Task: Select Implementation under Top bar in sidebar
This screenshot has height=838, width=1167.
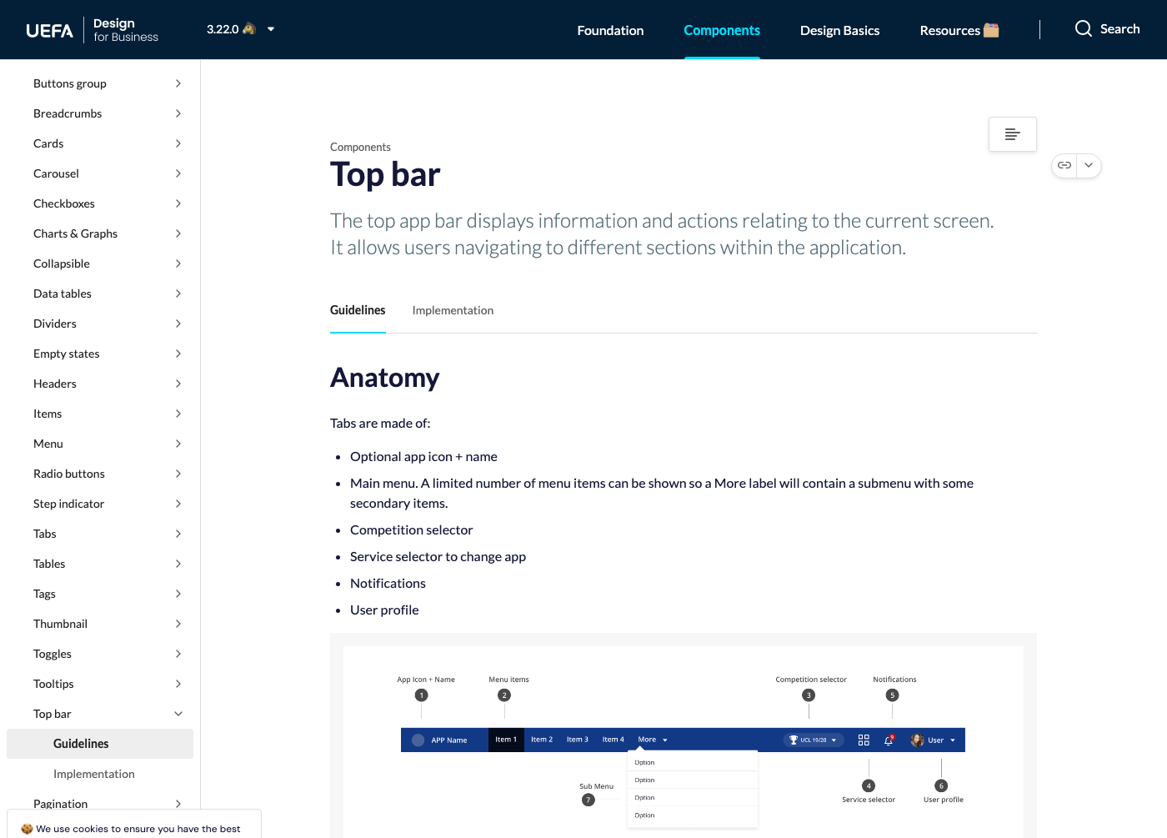Action: click(94, 774)
